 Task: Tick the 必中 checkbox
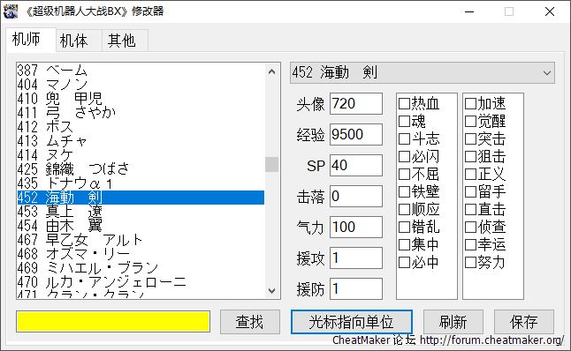(404, 262)
